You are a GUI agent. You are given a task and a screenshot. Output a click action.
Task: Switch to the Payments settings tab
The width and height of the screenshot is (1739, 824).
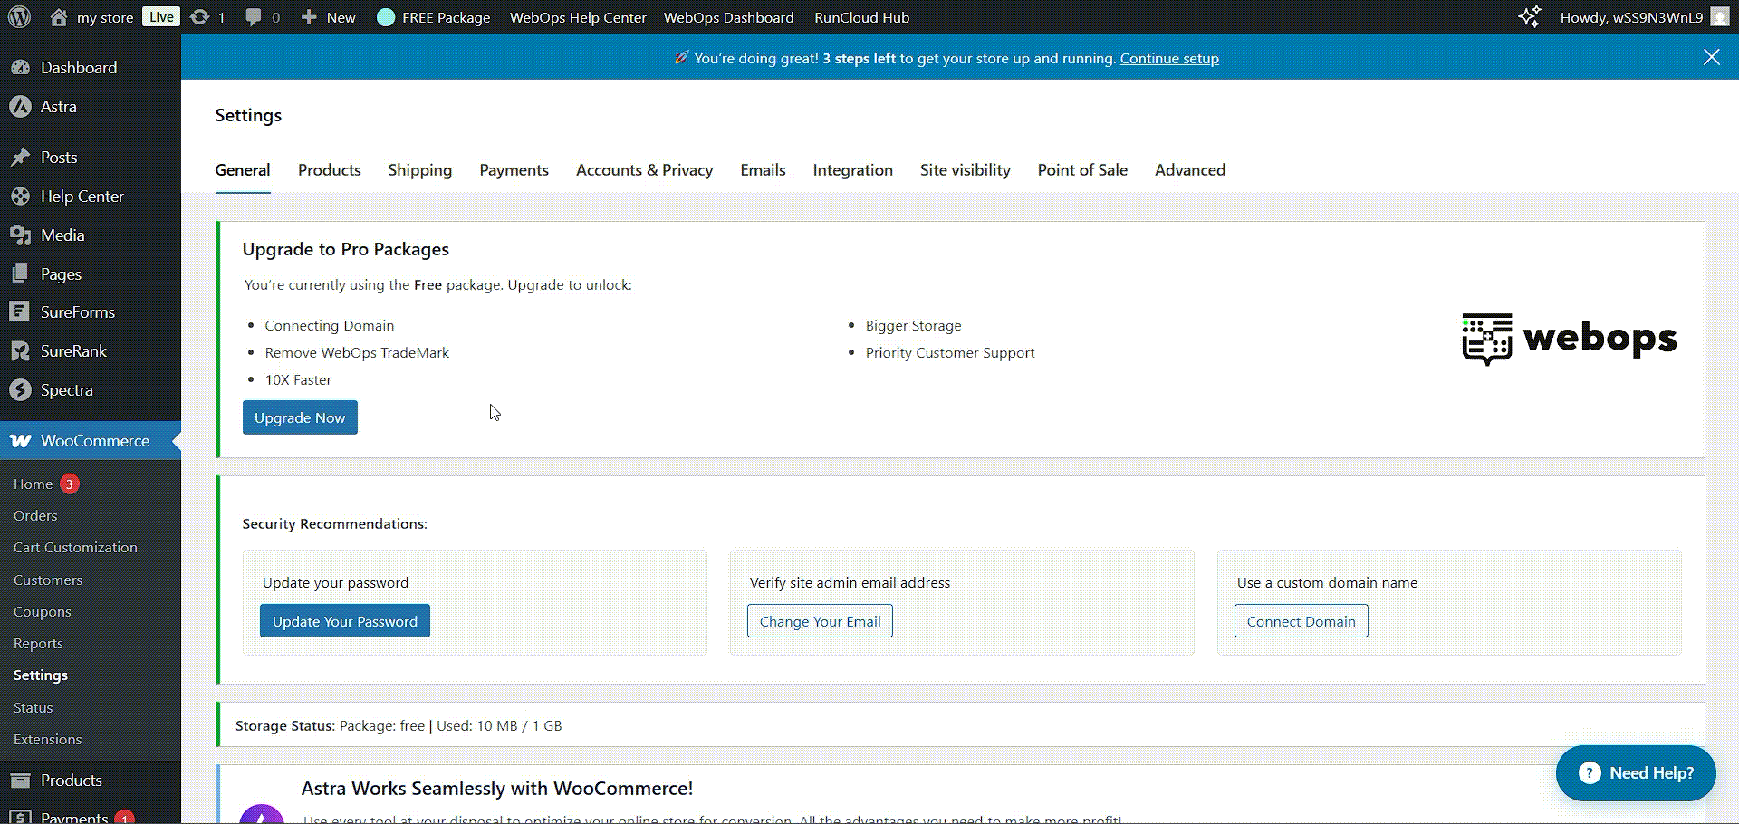pos(514,170)
